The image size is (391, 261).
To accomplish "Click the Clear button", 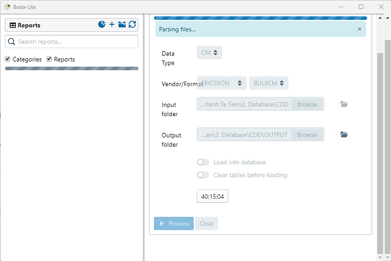I will (206, 224).
